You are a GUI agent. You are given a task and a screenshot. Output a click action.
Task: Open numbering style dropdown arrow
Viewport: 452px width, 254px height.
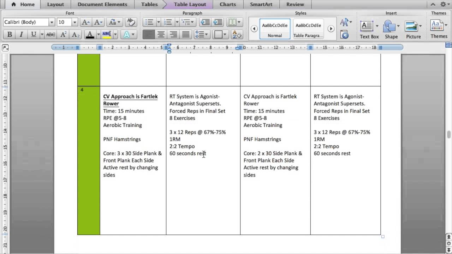pyautogui.click(x=177, y=22)
